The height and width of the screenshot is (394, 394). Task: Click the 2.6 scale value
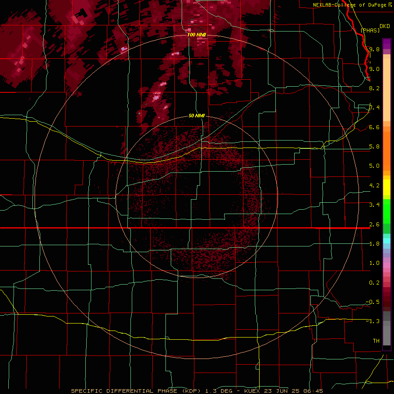[374, 225]
